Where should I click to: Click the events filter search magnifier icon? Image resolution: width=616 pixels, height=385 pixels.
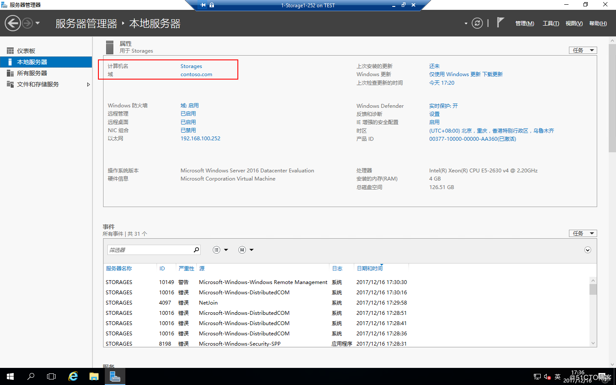click(x=196, y=250)
